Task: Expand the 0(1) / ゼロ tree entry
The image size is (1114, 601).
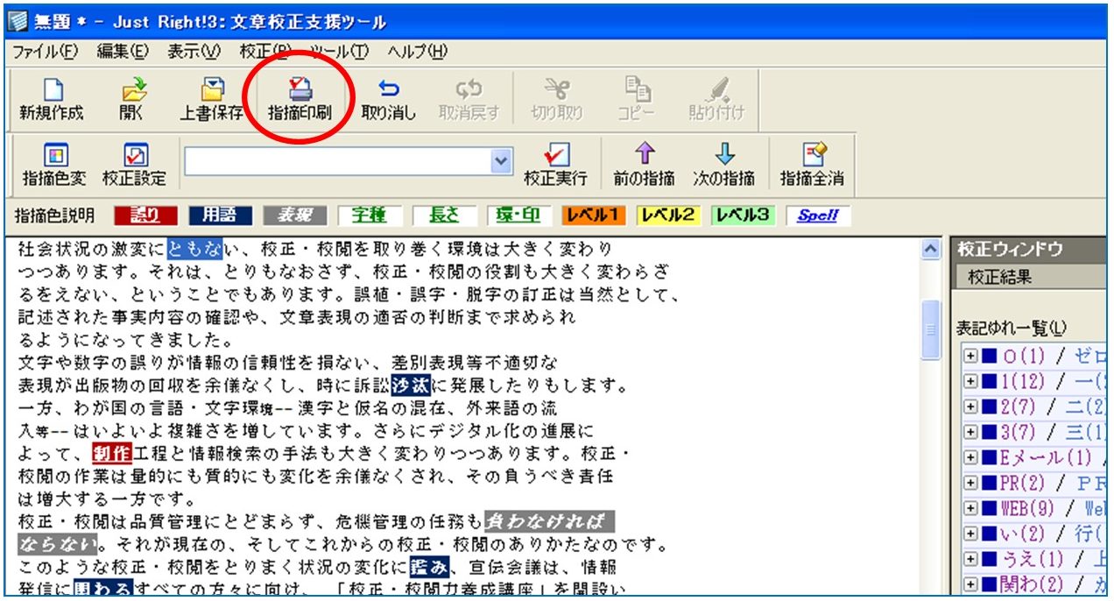Action: pos(969,356)
